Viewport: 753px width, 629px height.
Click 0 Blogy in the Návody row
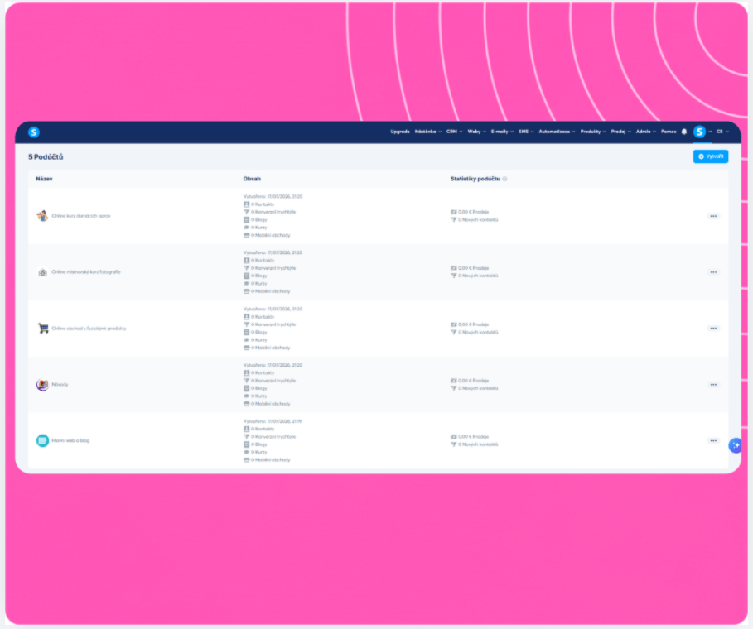click(258, 388)
